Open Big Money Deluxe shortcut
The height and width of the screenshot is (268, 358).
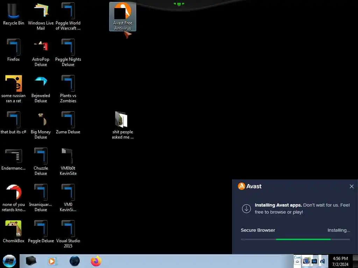tap(41, 125)
